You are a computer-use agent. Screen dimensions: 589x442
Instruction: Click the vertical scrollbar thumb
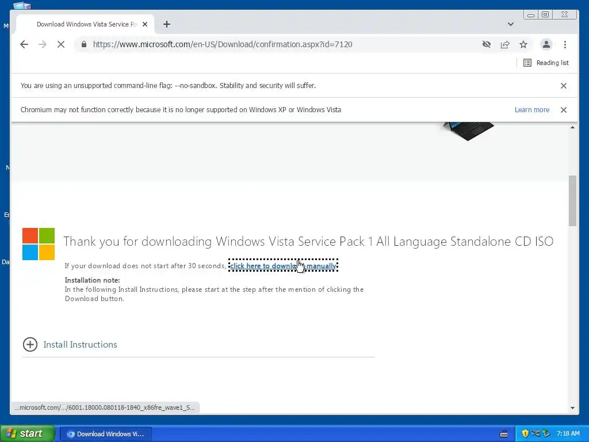(x=572, y=201)
